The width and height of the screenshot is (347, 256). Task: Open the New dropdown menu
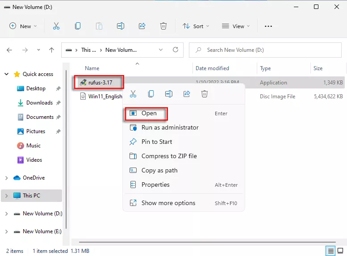(23, 26)
